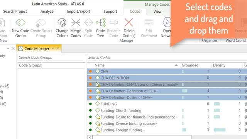Close the left navigation panel
Image resolution: width=247 pixels, height=139 pixels.
[x=13, y=49]
